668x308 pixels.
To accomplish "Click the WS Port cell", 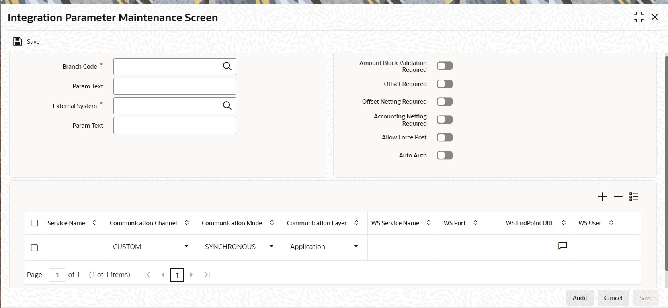I will pos(471,247).
